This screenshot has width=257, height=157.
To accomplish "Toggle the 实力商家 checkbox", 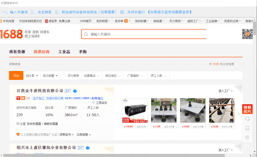I will tap(65, 76).
